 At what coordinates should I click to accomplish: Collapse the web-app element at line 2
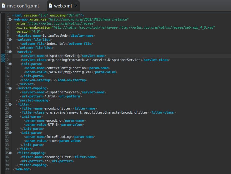coord(10,19)
